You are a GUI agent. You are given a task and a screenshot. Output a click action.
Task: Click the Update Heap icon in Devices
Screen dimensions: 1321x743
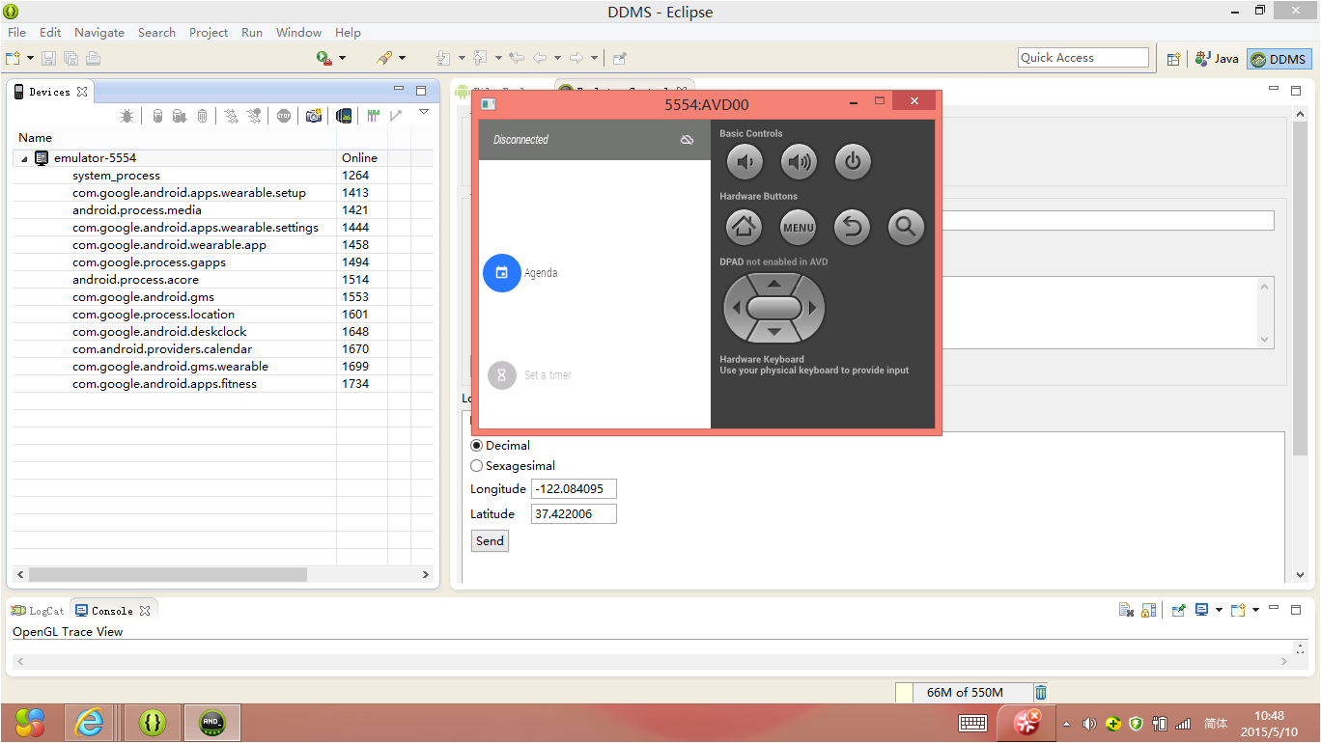coord(157,116)
